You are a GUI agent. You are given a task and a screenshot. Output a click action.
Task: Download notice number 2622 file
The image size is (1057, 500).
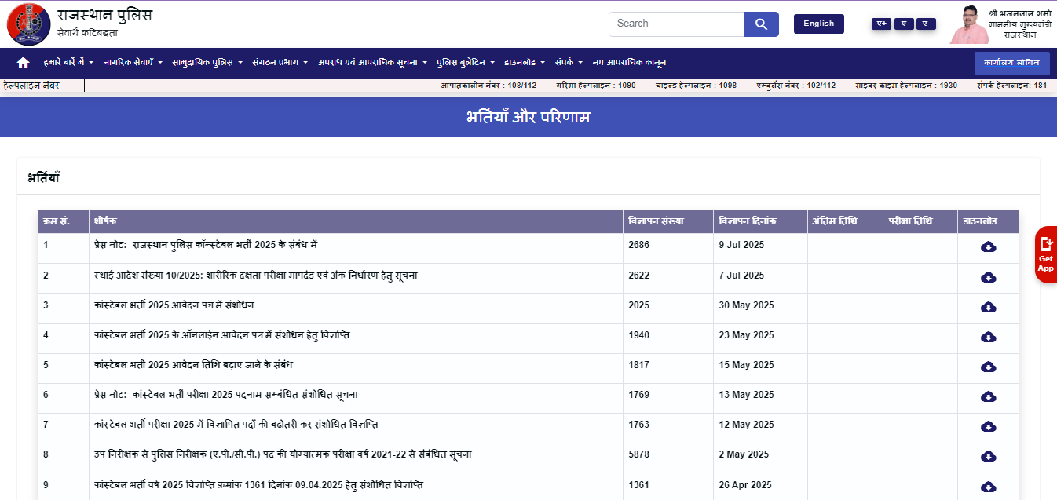pyautogui.click(x=988, y=277)
